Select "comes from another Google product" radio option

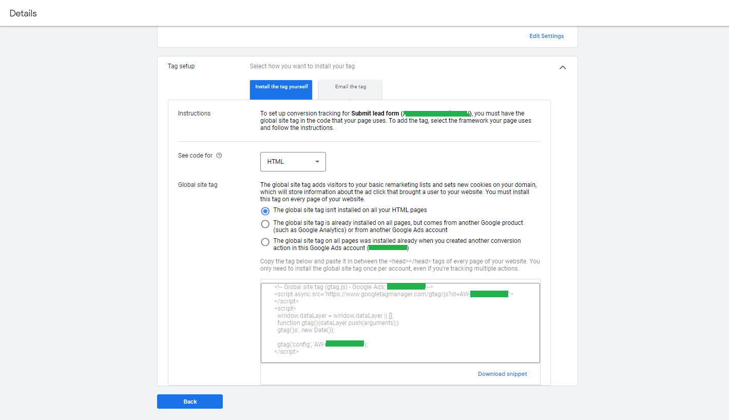point(265,224)
